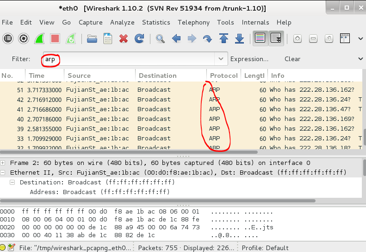This screenshot has height=252, width=366.
Task: Select packet number 41 row
Action: coord(181,109)
